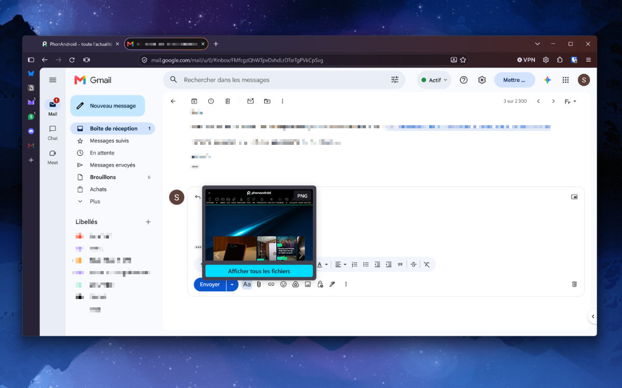Create a new label with plus

point(148,222)
